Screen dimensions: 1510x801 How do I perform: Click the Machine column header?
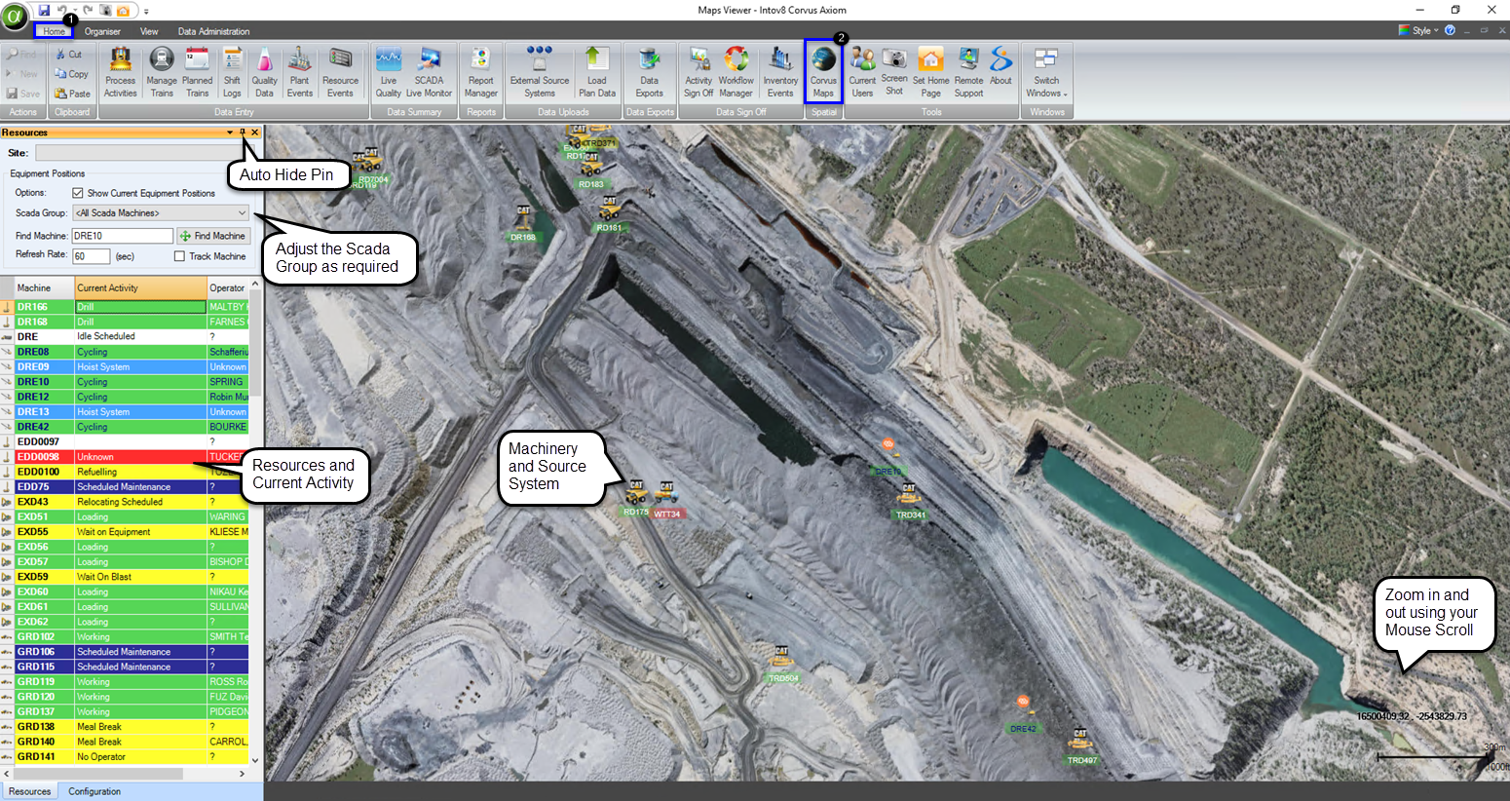(44, 287)
